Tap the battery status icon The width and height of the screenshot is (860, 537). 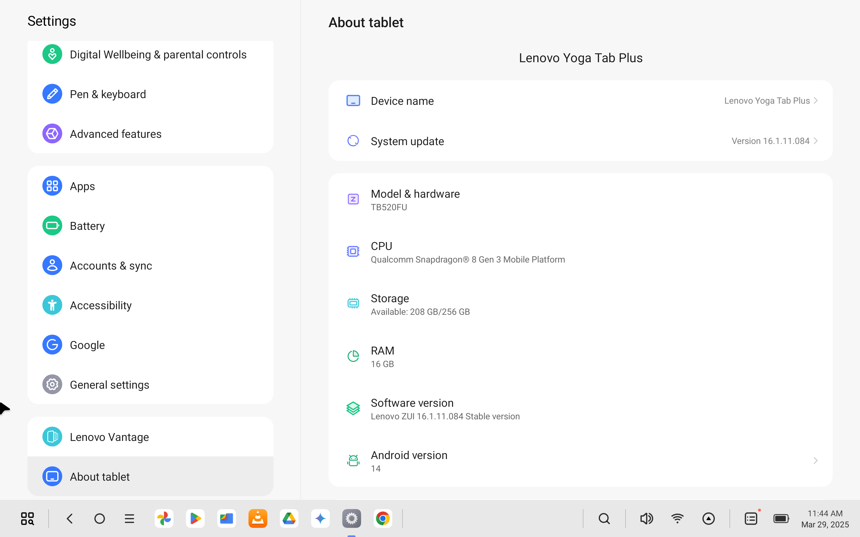[x=781, y=519]
